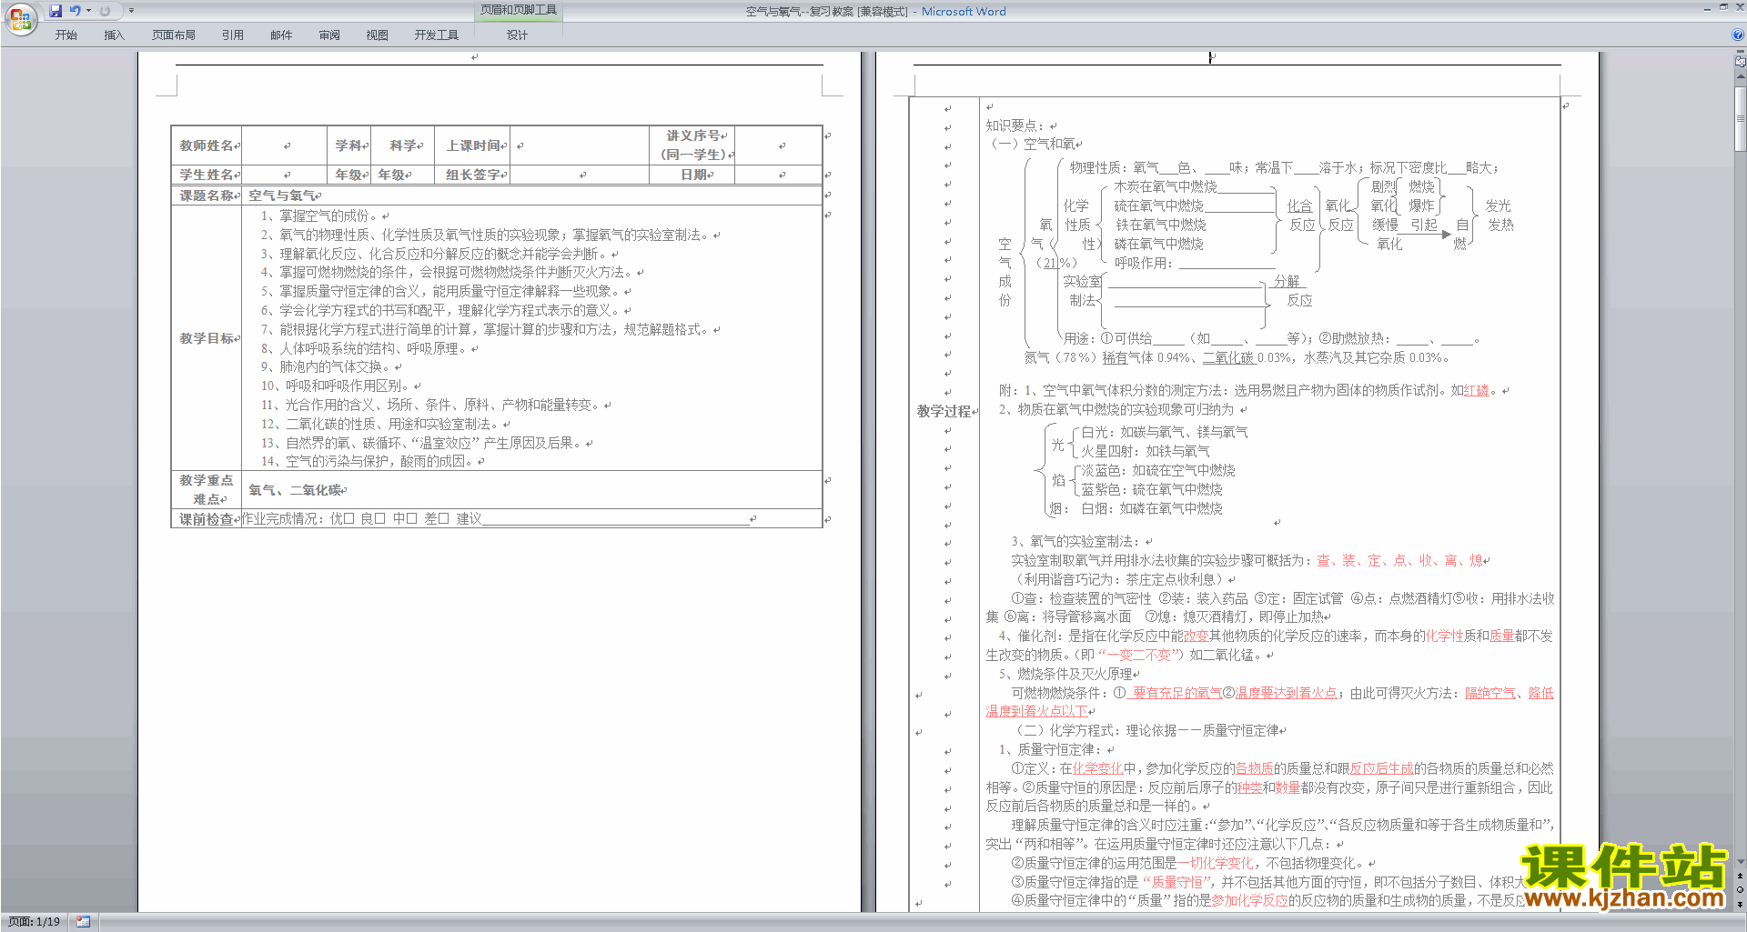The height and width of the screenshot is (932, 1747).
Task: Open the 页面布局 ribbon tab
Action: point(174,35)
